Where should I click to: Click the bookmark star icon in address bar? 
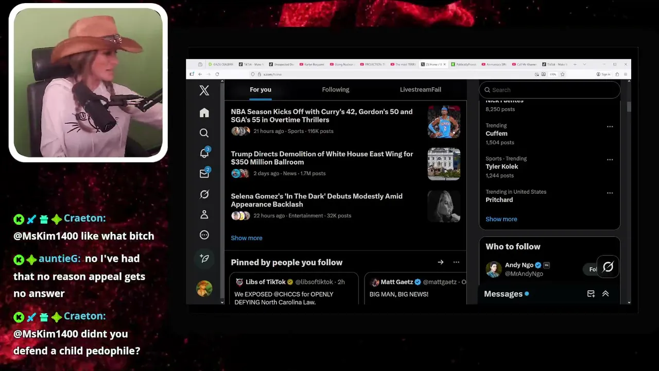562,74
